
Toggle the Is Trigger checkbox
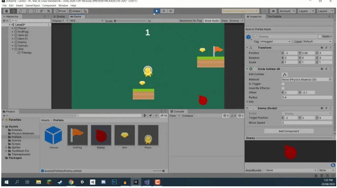pos(284,84)
